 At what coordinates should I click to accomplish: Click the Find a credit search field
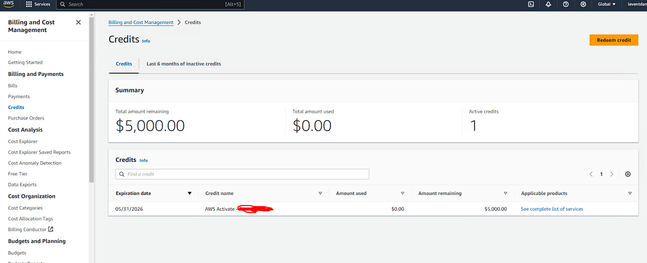[x=242, y=174]
